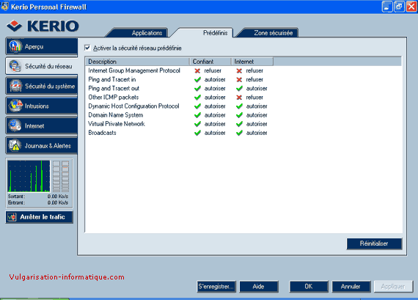
Task: Click the Annuler button
Action: point(351,286)
